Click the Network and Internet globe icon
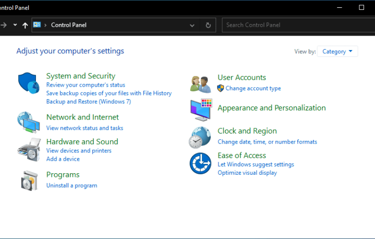Image resolution: width=375 pixels, height=239 pixels. 29,122
